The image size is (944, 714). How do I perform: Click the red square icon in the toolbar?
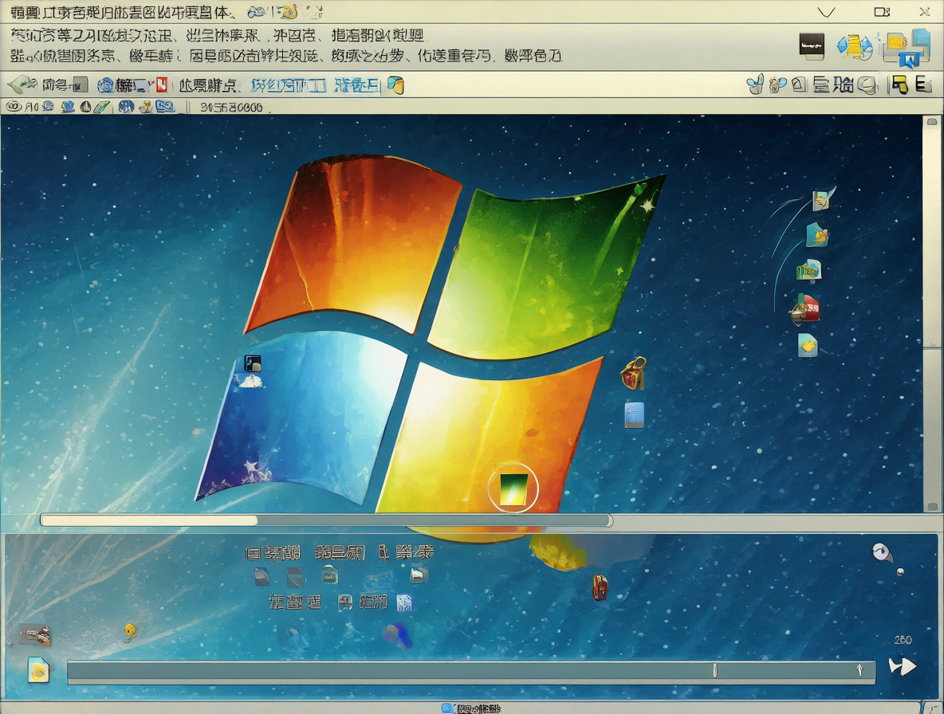161,84
